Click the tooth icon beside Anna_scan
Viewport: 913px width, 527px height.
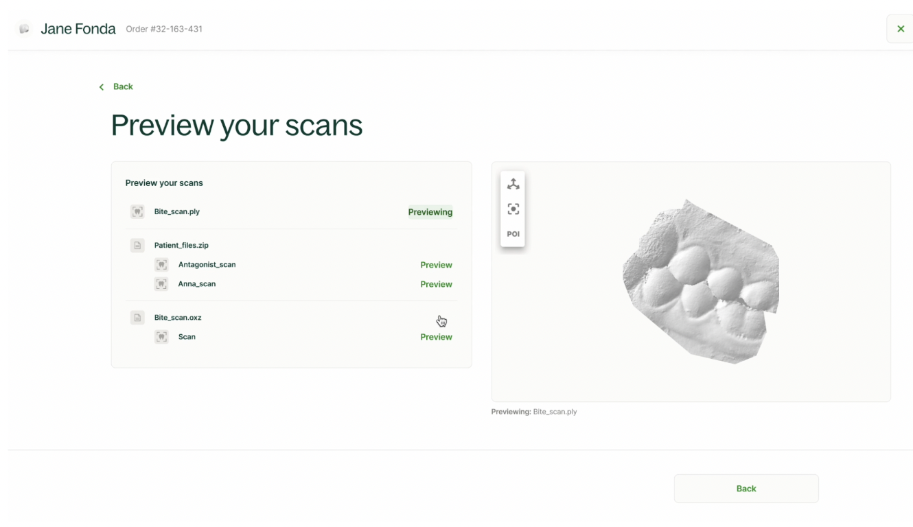click(161, 283)
